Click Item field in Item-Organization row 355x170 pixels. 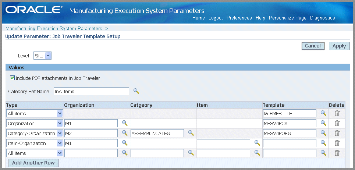click(223, 143)
